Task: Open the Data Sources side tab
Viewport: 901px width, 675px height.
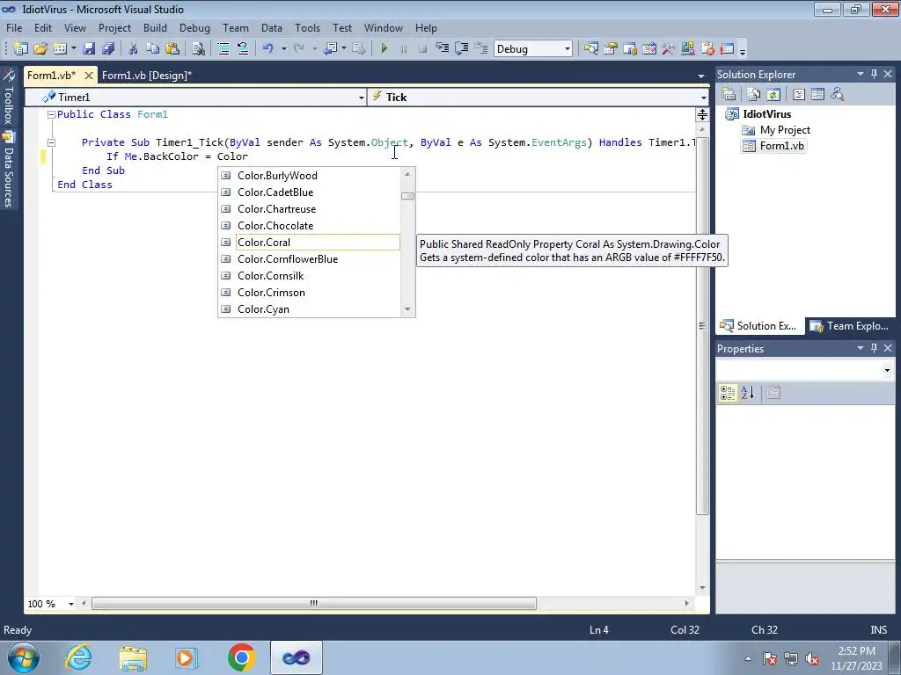Action: (9, 170)
